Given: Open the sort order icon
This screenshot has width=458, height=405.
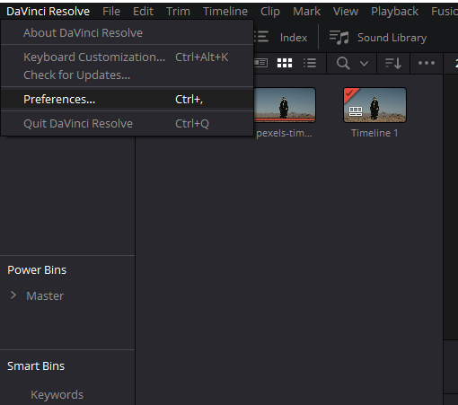Looking at the screenshot, I should coord(393,63).
